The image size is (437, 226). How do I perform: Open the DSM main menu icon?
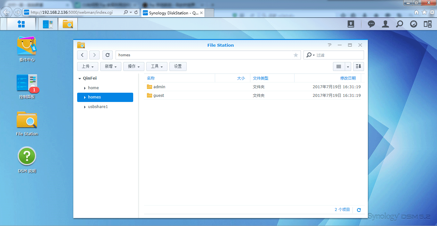point(21,24)
